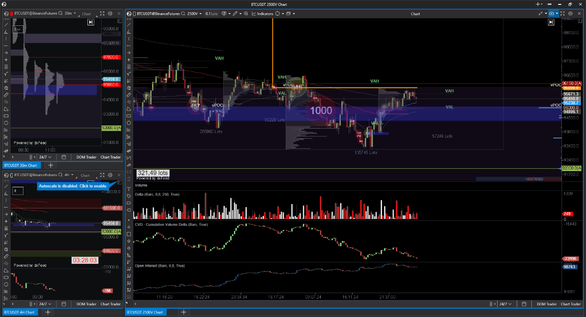Click fullscreen icon in main 2500V chart
This screenshot has width=586, height=317.
coord(563,14)
